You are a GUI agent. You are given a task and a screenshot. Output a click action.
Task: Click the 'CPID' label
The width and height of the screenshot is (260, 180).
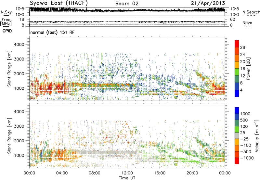7,31
